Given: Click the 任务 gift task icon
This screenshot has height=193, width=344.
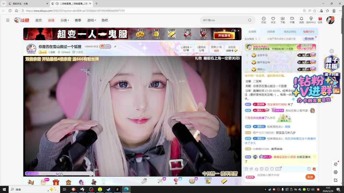Looking at the screenshot, I should pyautogui.click(x=320, y=20).
